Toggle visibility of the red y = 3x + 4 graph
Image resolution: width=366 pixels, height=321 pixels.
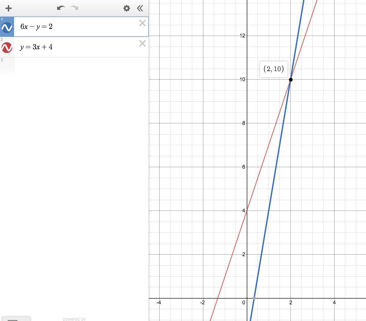pyautogui.click(x=7, y=48)
